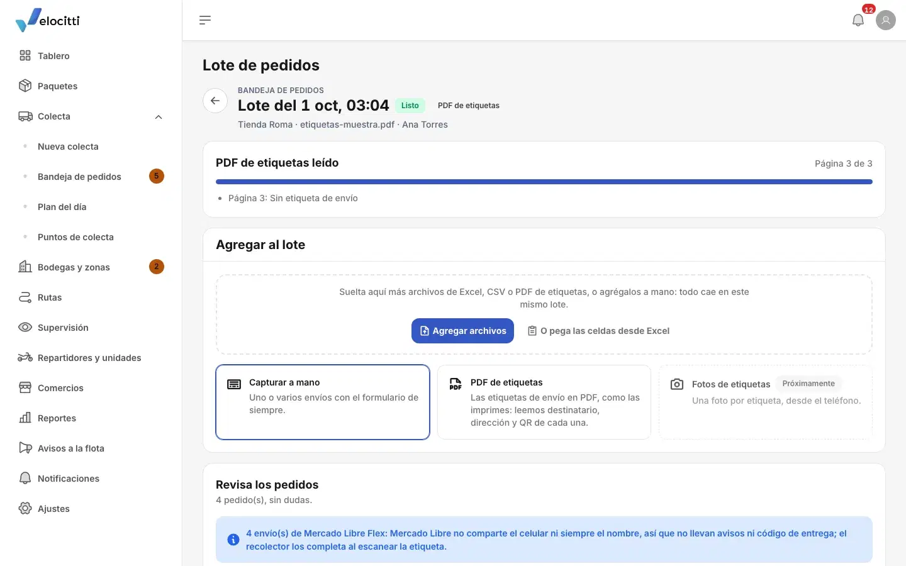Select the PDF de etiquetas option card

point(544,402)
